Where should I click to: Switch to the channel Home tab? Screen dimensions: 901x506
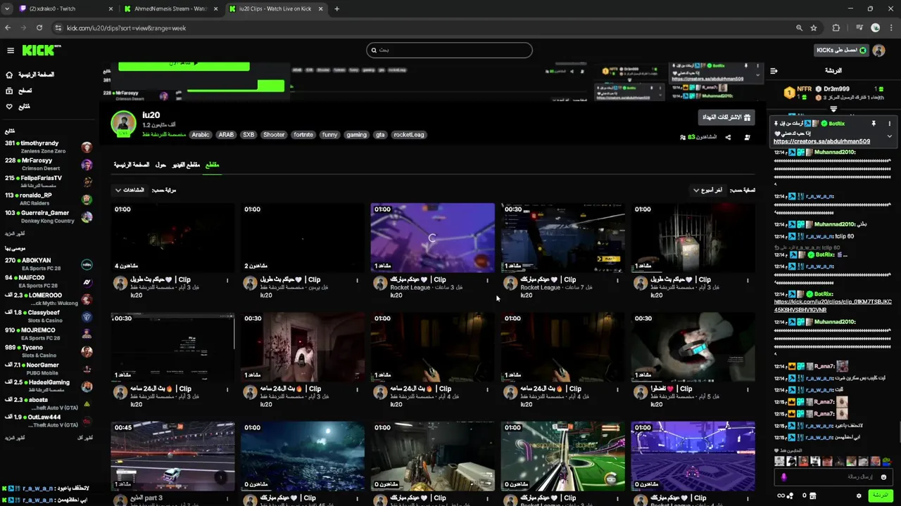pyautogui.click(x=132, y=164)
